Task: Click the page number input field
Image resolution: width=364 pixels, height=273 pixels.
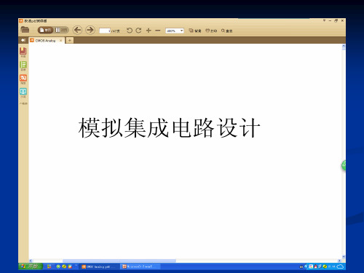Action: point(105,31)
